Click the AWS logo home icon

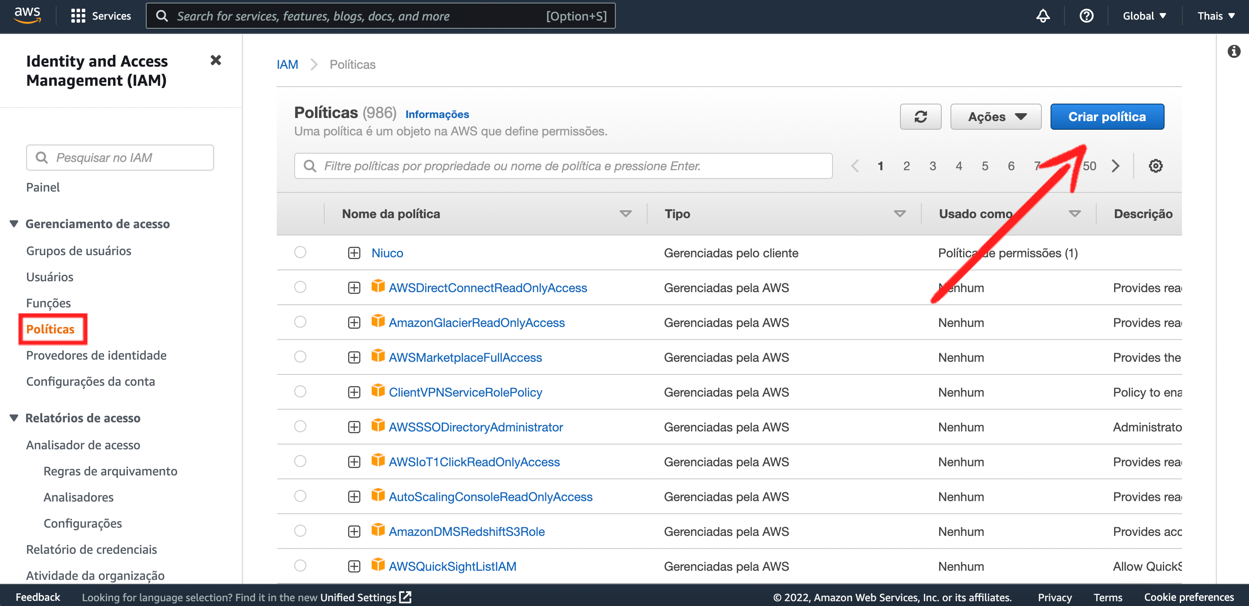[x=27, y=15]
